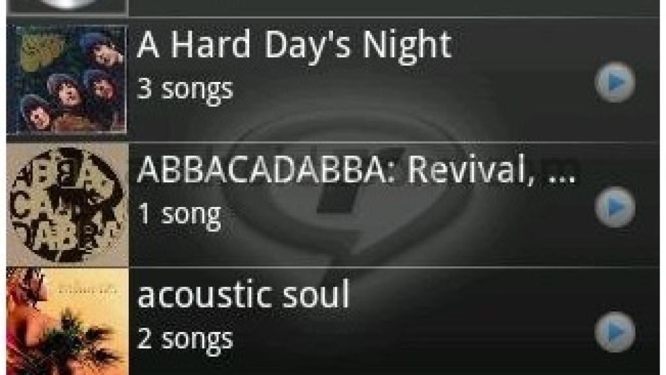Click the 3 songs count label
Viewport: 666px width, 375px height.
tap(185, 90)
